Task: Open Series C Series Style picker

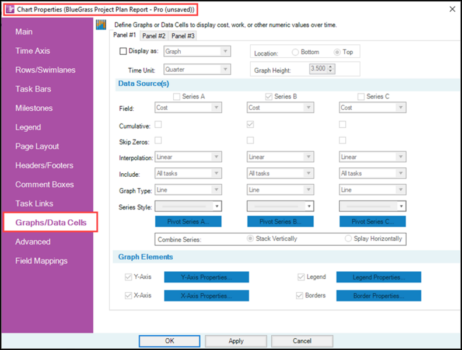Action: click(x=373, y=206)
